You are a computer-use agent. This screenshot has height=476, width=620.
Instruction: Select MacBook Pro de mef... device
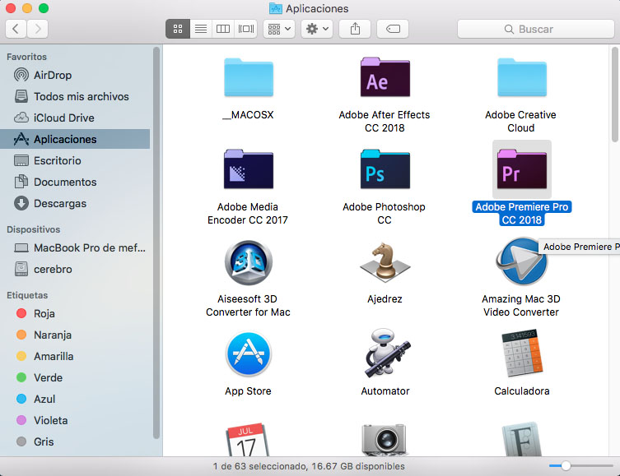(75, 248)
